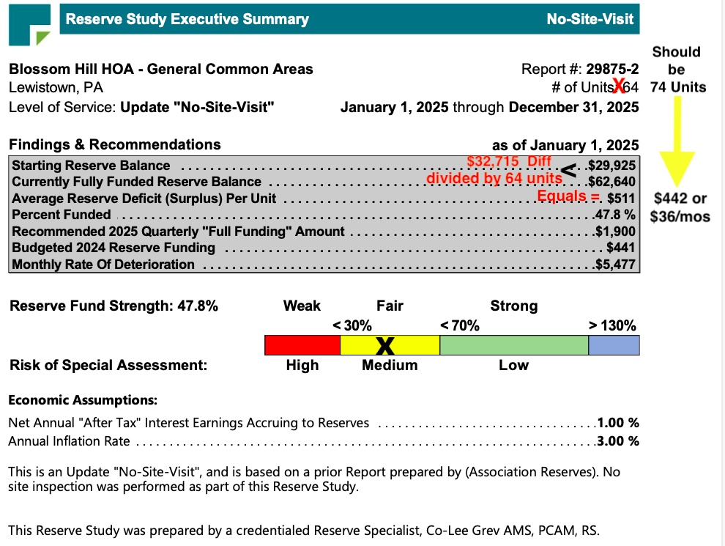Screen dimensions: 725x546
Task: Select the "January 1, 2025 through December 31, 2025" date range
Action: 490,107
